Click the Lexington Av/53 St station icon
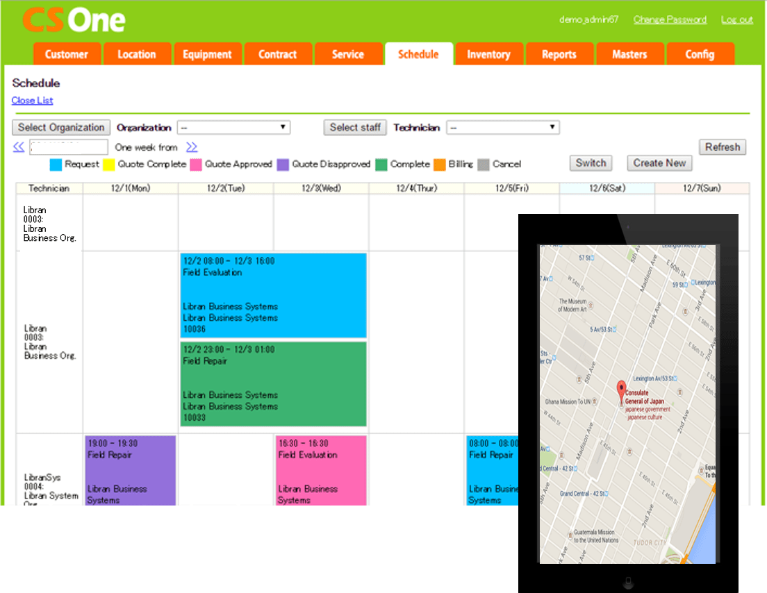This screenshot has width=767, height=593. pos(675,378)
